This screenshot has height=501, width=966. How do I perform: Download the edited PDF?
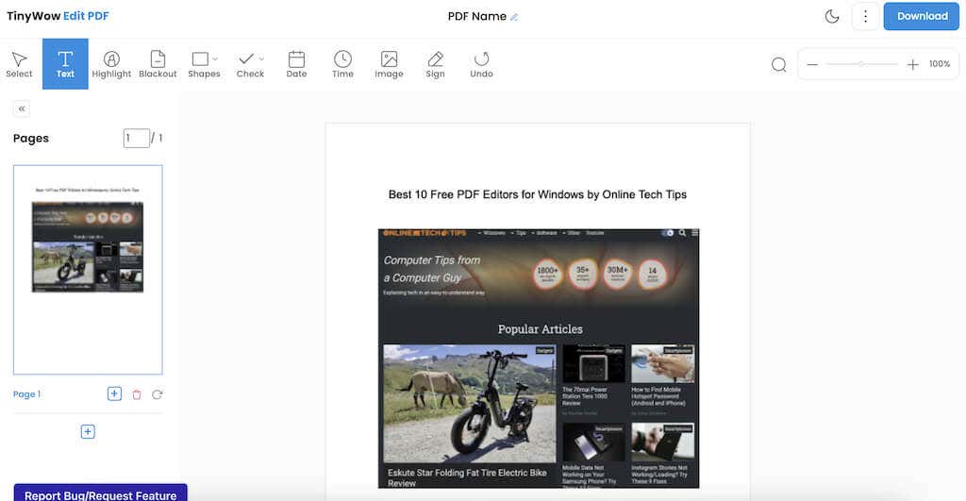pyautogui.click(x=922, y=17)
